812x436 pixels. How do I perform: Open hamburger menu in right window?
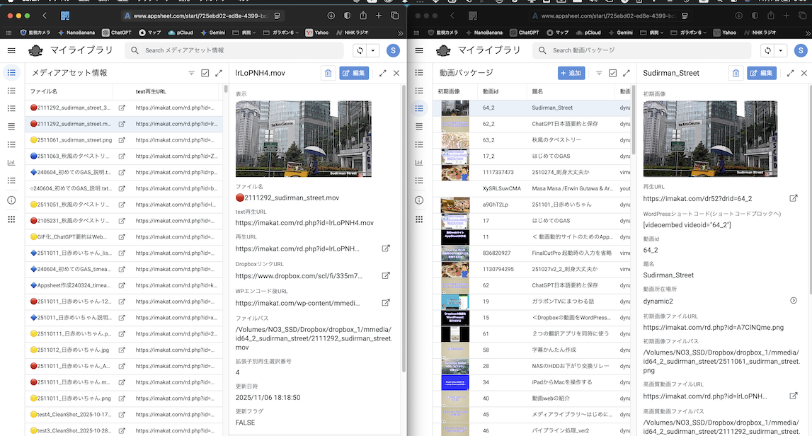[419, 50]
